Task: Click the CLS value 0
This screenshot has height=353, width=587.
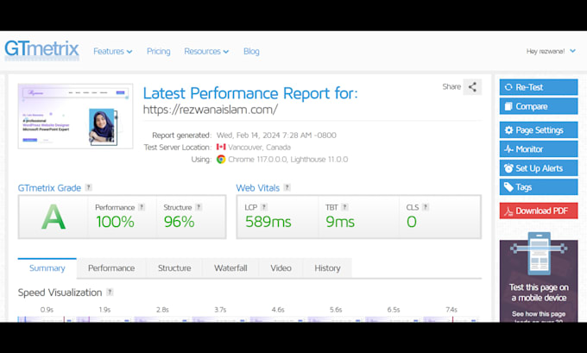Action: tap(412, 222)
